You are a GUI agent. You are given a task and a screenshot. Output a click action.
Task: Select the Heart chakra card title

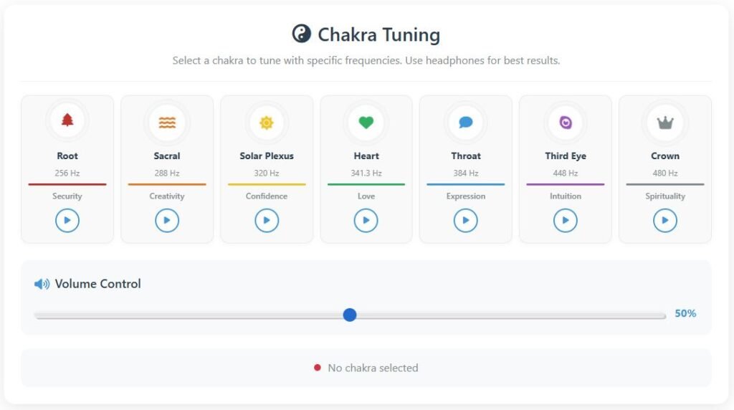point(366,156)
